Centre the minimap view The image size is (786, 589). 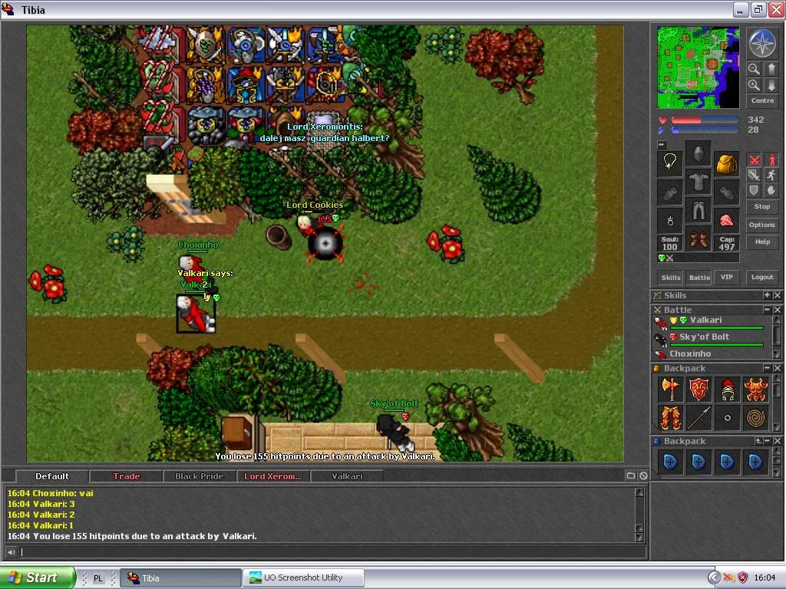point(762,100)
